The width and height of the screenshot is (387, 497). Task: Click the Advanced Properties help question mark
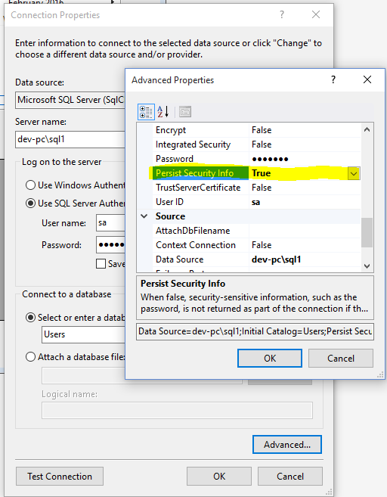pos(333,79)
